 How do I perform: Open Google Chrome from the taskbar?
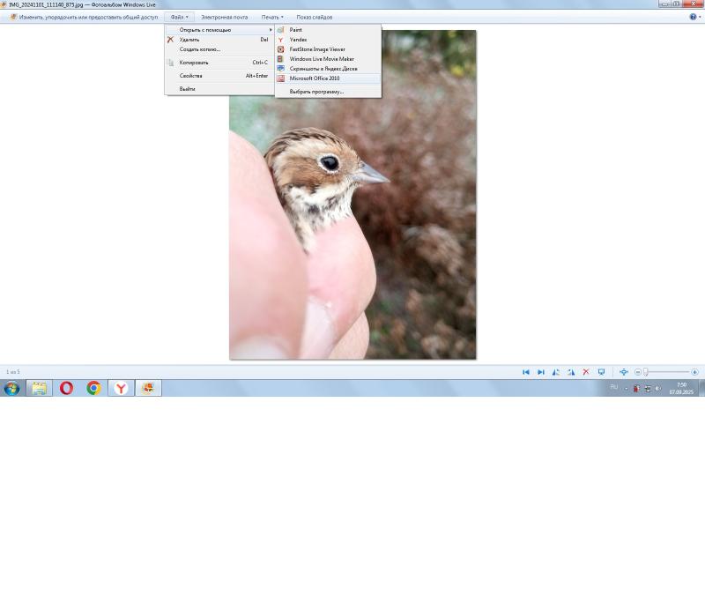[93, 388]
